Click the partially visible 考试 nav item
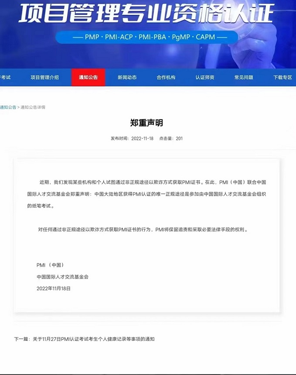Screen dimensions: 296x375 (x=5, y=78)
